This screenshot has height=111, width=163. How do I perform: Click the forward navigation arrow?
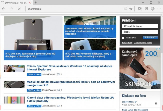point(11,9)
